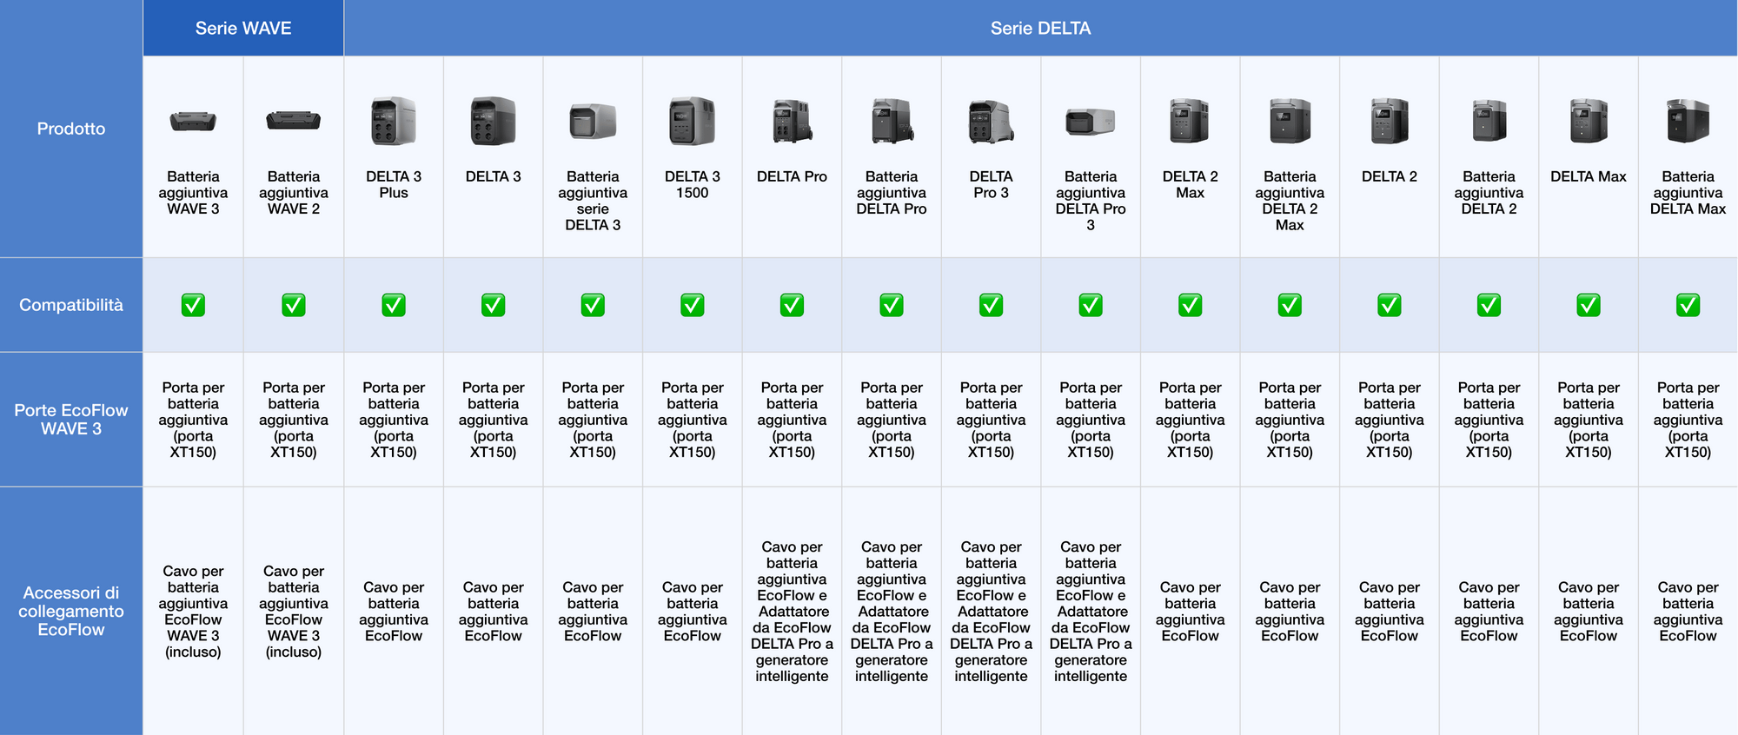This screenshot has height=735, width=1738.
Task: Click the Prodotto row header
Action: pyautogui.click(x=71, y=129)
